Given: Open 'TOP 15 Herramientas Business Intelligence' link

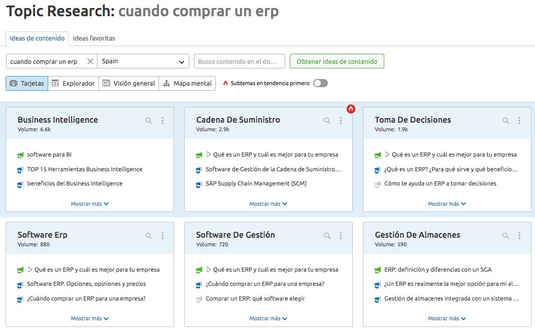Looking at the screenshot, I should tap(85, 169).
